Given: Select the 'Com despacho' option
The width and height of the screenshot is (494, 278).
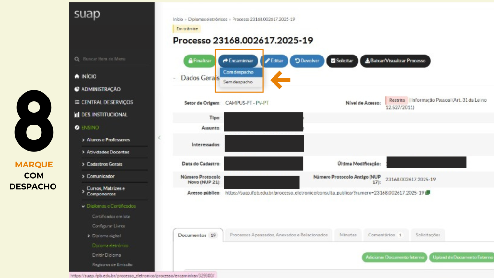Looking at the screenshot, I should click(239, 72).
